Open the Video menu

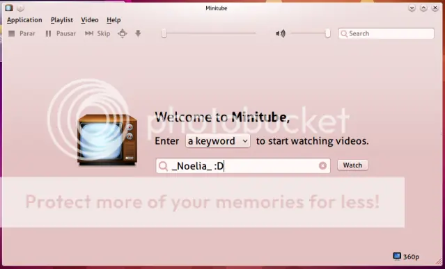pos(90,20)
